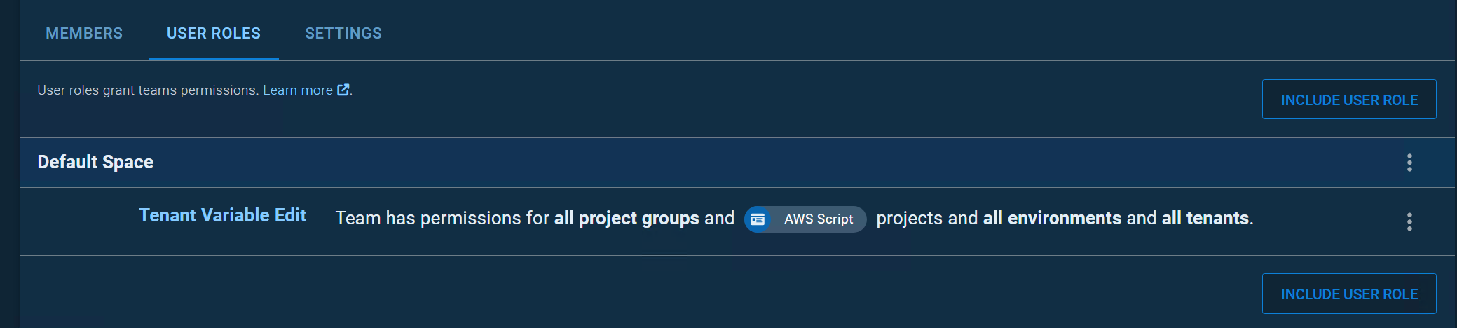Open the Settings tab
The height and width of the screenshot is (328, 1457).
coord(343,33)
